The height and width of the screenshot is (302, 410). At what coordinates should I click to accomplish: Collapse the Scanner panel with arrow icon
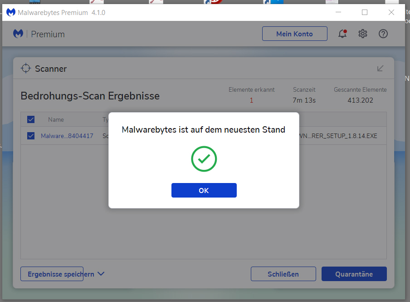tap(380, 69)
